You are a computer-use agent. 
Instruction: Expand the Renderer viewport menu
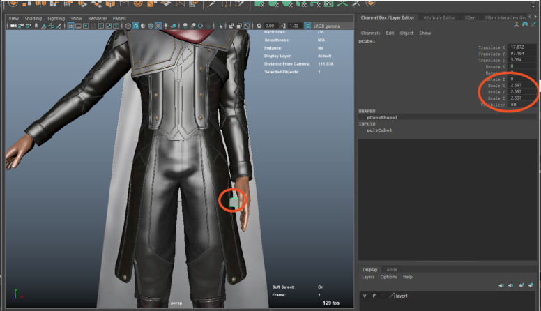97,18
